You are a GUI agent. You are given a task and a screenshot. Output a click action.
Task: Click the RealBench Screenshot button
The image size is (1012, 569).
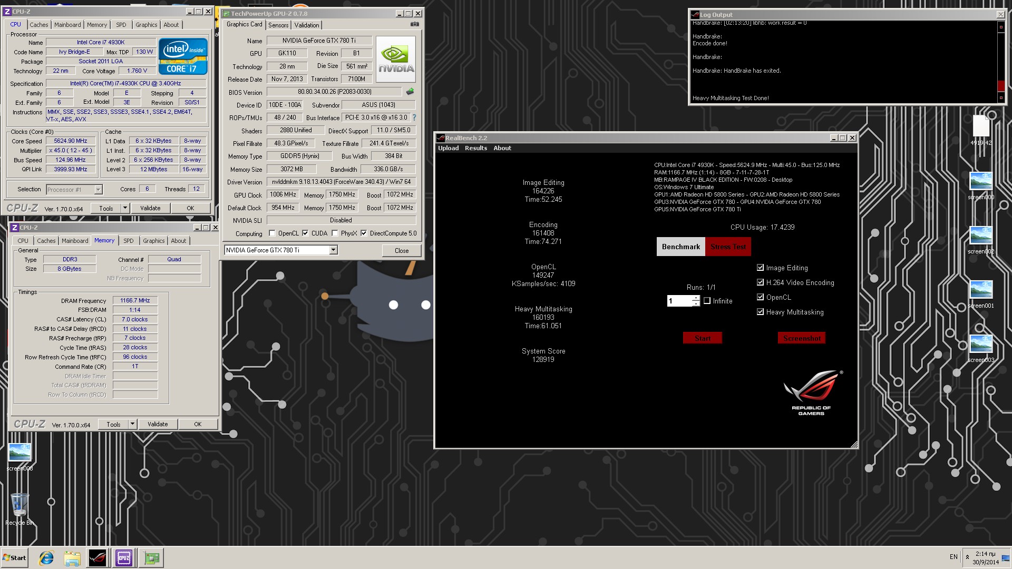click(802, 338)
